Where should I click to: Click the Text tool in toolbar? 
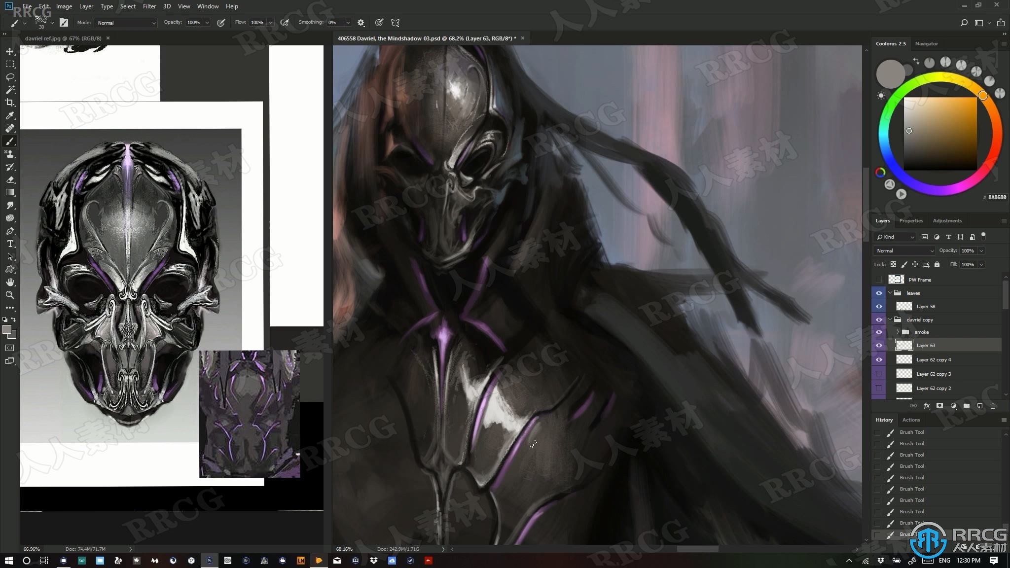pos(10,244)
